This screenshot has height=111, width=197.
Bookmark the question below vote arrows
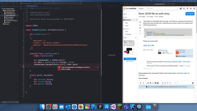(140, 31)
